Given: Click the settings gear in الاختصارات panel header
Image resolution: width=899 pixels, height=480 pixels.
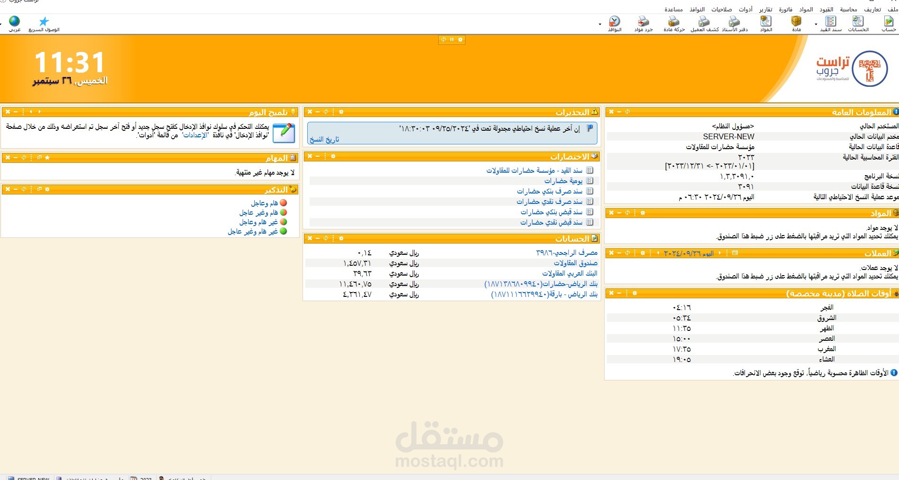Looking at the screenshot, I should pos(333,156).
